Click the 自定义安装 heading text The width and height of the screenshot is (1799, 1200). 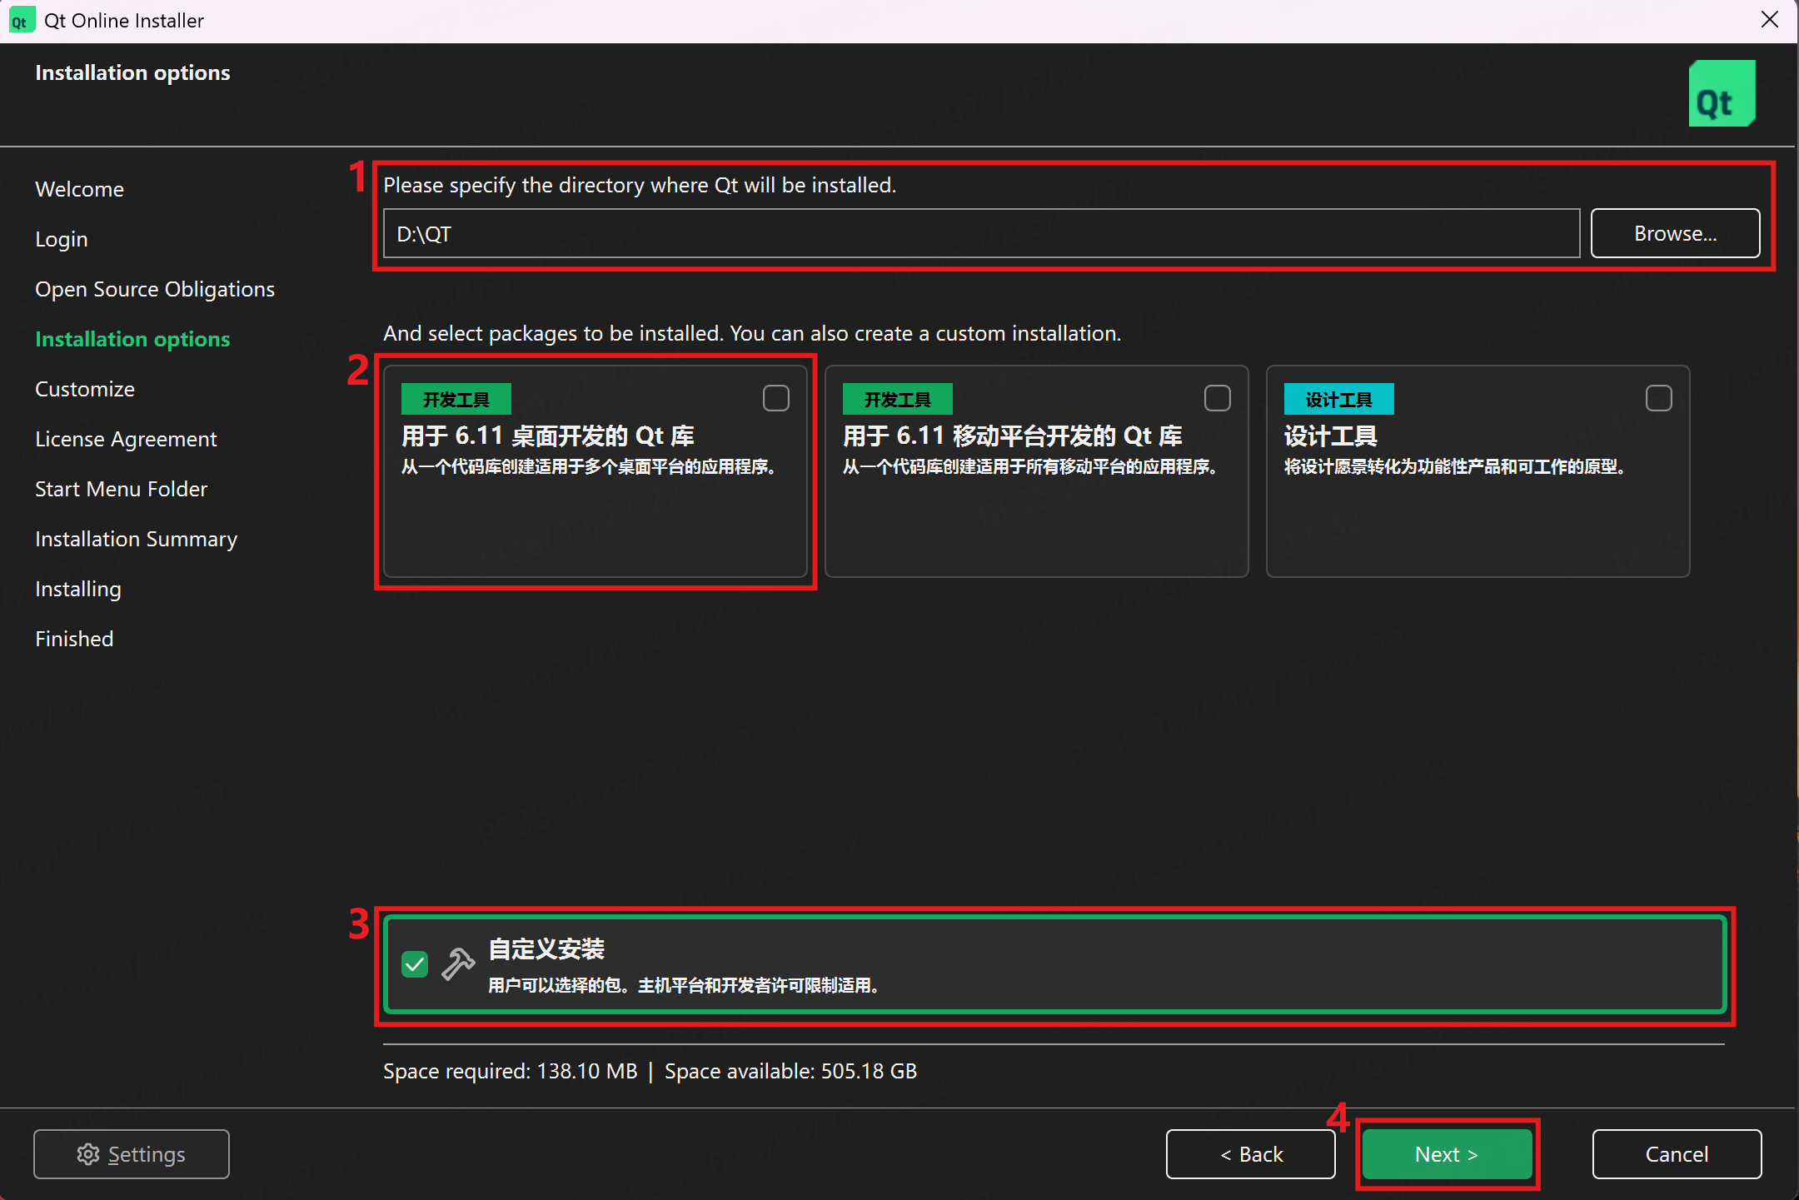click(546, 949)
